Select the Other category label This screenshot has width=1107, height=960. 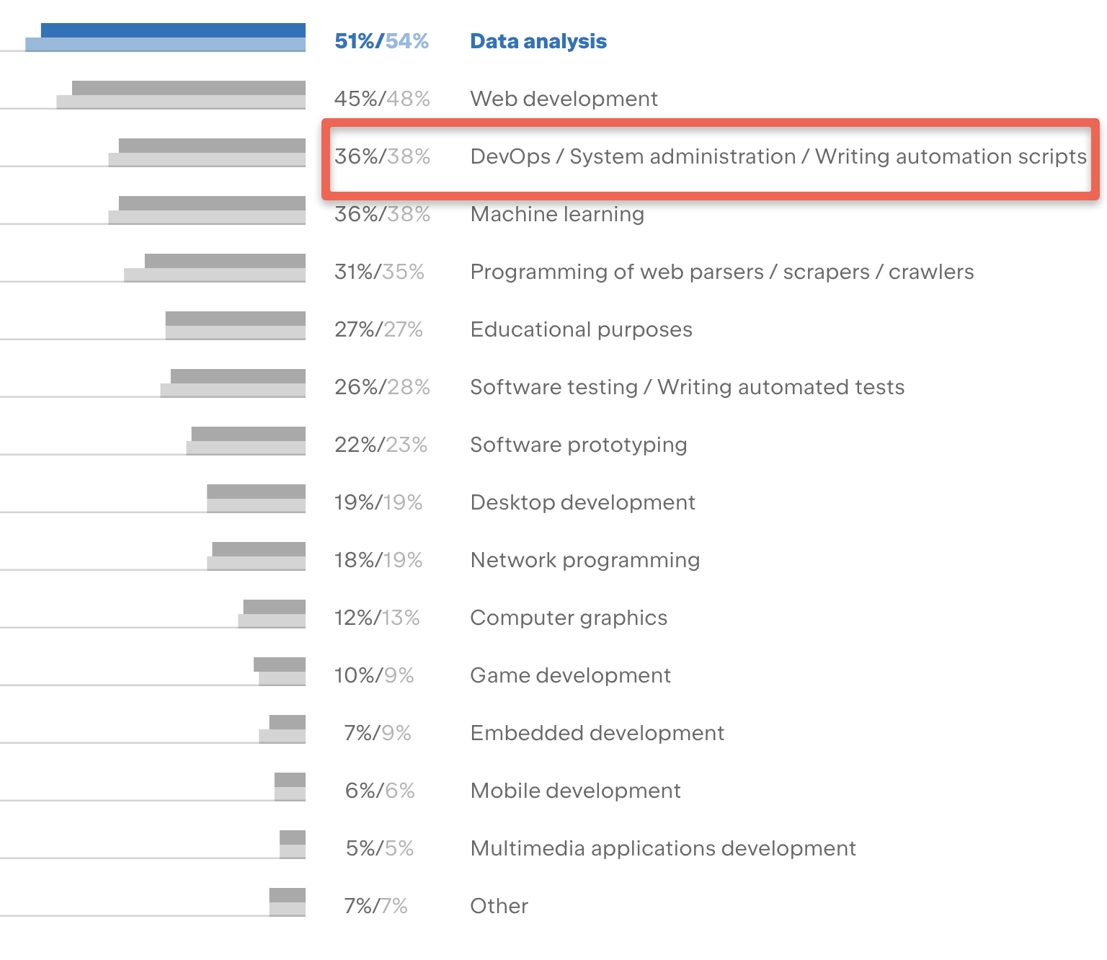coord(499,906)
